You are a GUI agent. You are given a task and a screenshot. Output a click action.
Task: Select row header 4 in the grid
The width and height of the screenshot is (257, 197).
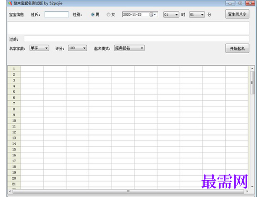point(14,86)
